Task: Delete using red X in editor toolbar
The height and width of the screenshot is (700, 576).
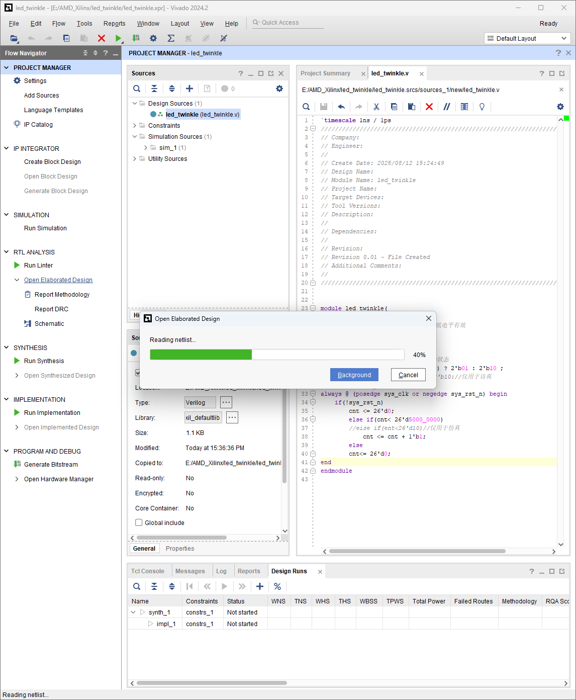Action: [429, 107]
